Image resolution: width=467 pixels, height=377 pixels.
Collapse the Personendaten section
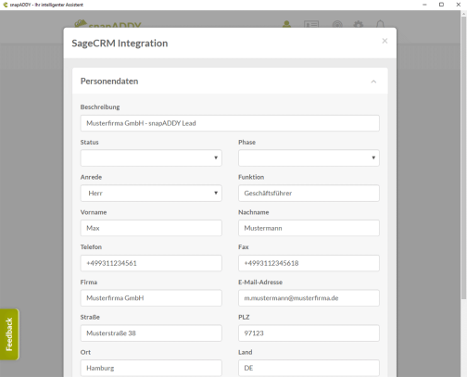point(373,82)
